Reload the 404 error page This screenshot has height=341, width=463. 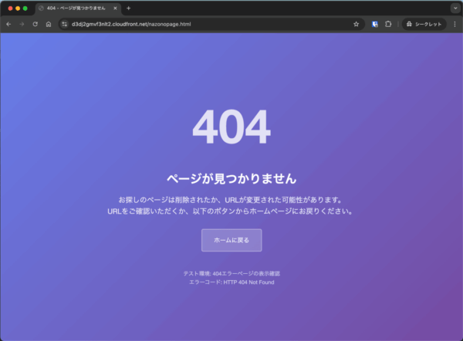click(35, 24)
